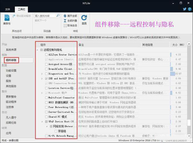Screen dimensions: 193x143
Task: Open 注册表 in the sidebar
Action: coord(10,107)
